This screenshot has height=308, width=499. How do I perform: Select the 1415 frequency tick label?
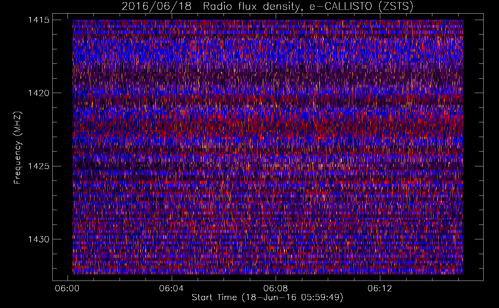[39, 20]
